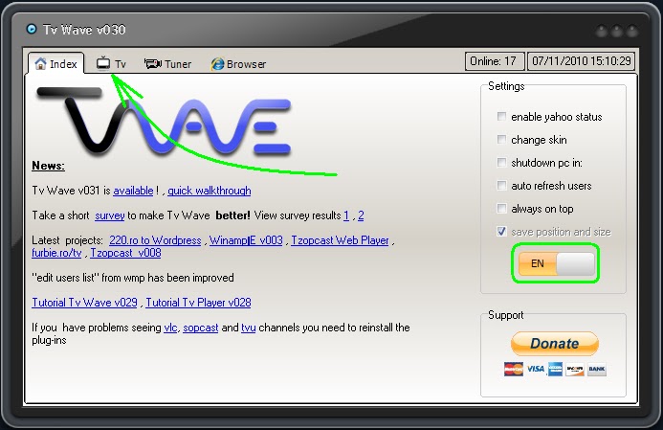Click the sopcast plug-in link

pyautogui.click(x=200, y=328)
